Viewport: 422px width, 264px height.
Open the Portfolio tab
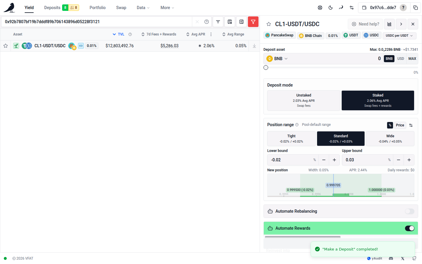point(98,8)
